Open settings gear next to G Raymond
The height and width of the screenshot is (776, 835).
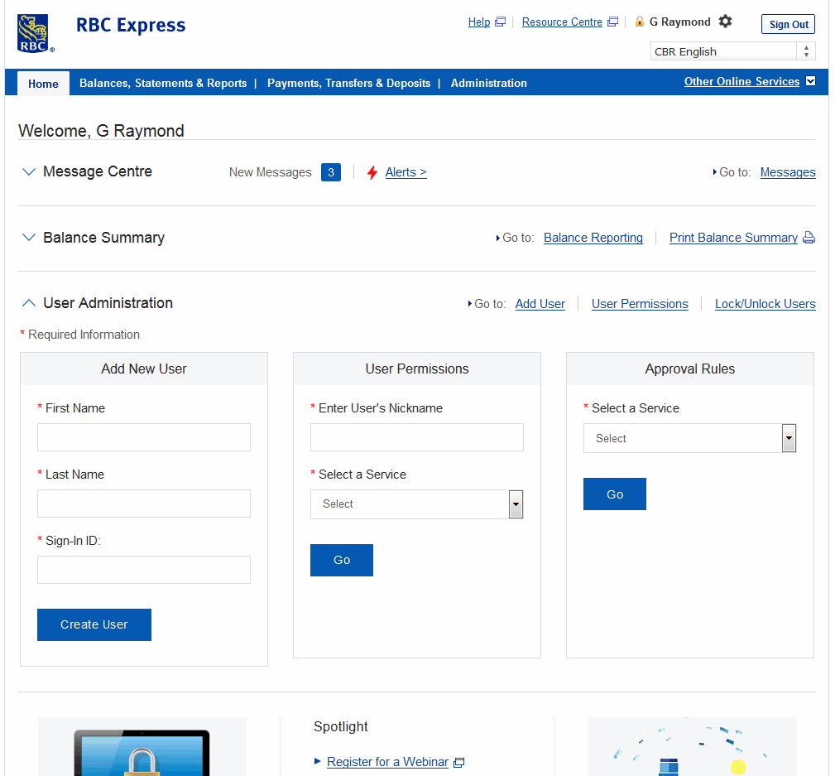725,22
